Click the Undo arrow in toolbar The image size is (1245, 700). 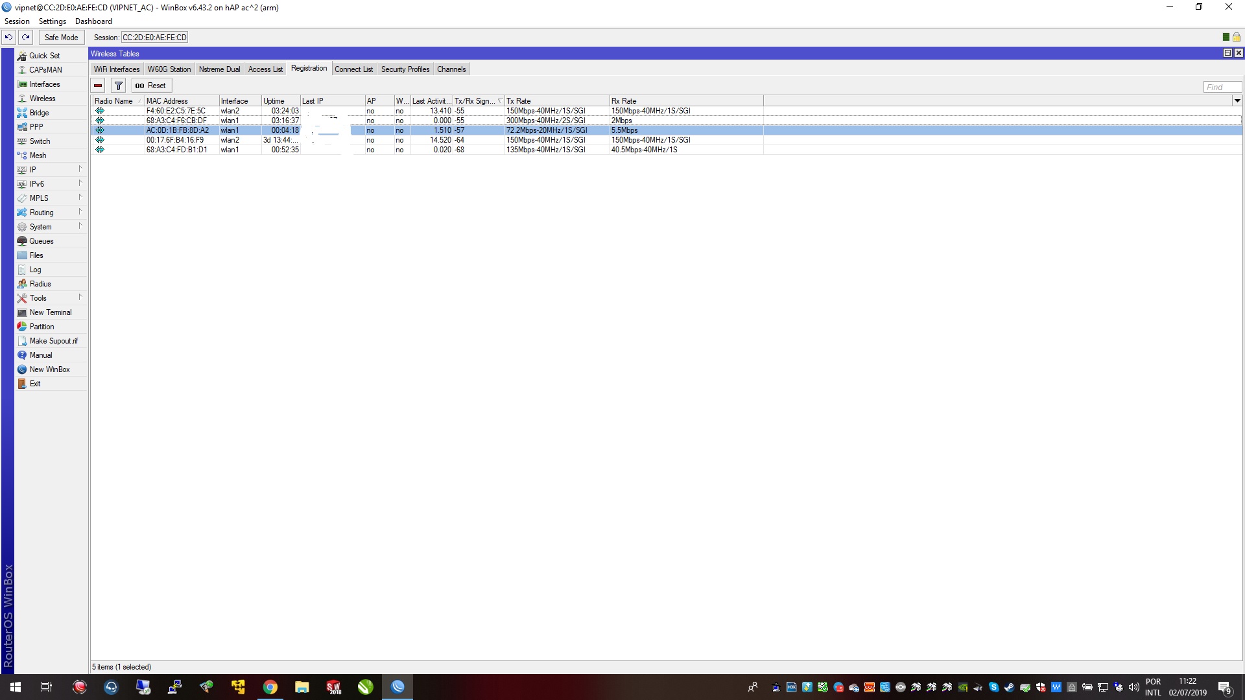(8, 37)
